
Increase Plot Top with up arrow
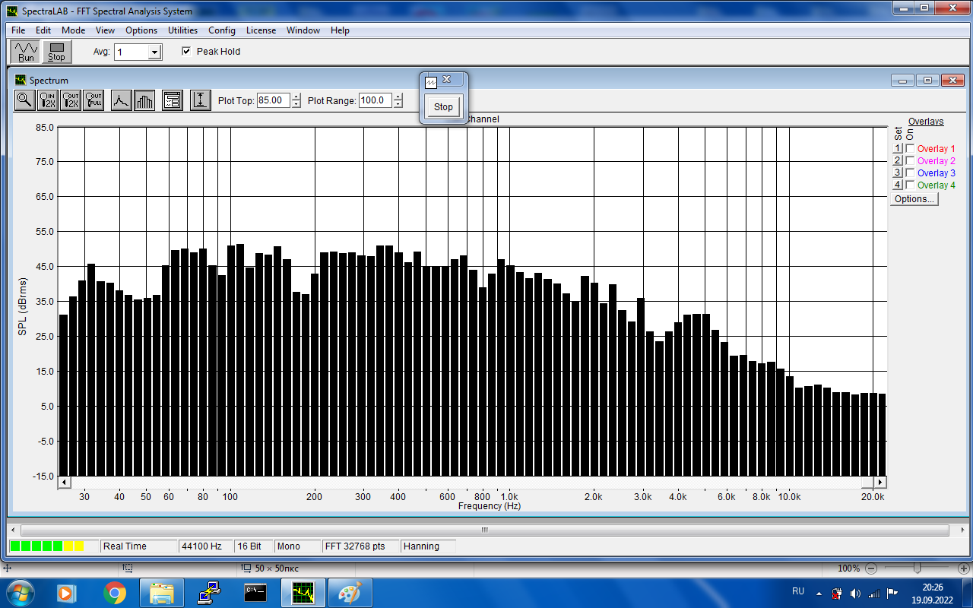[296, 97]
